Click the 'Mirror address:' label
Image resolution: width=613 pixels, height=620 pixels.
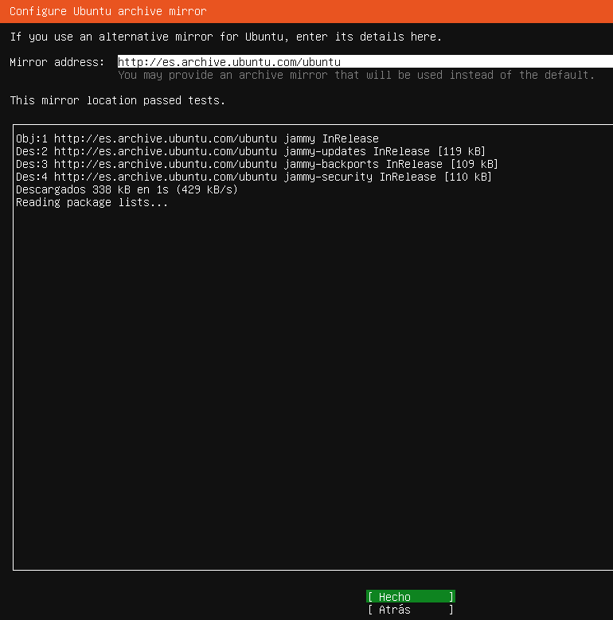(x=57, y=62)
